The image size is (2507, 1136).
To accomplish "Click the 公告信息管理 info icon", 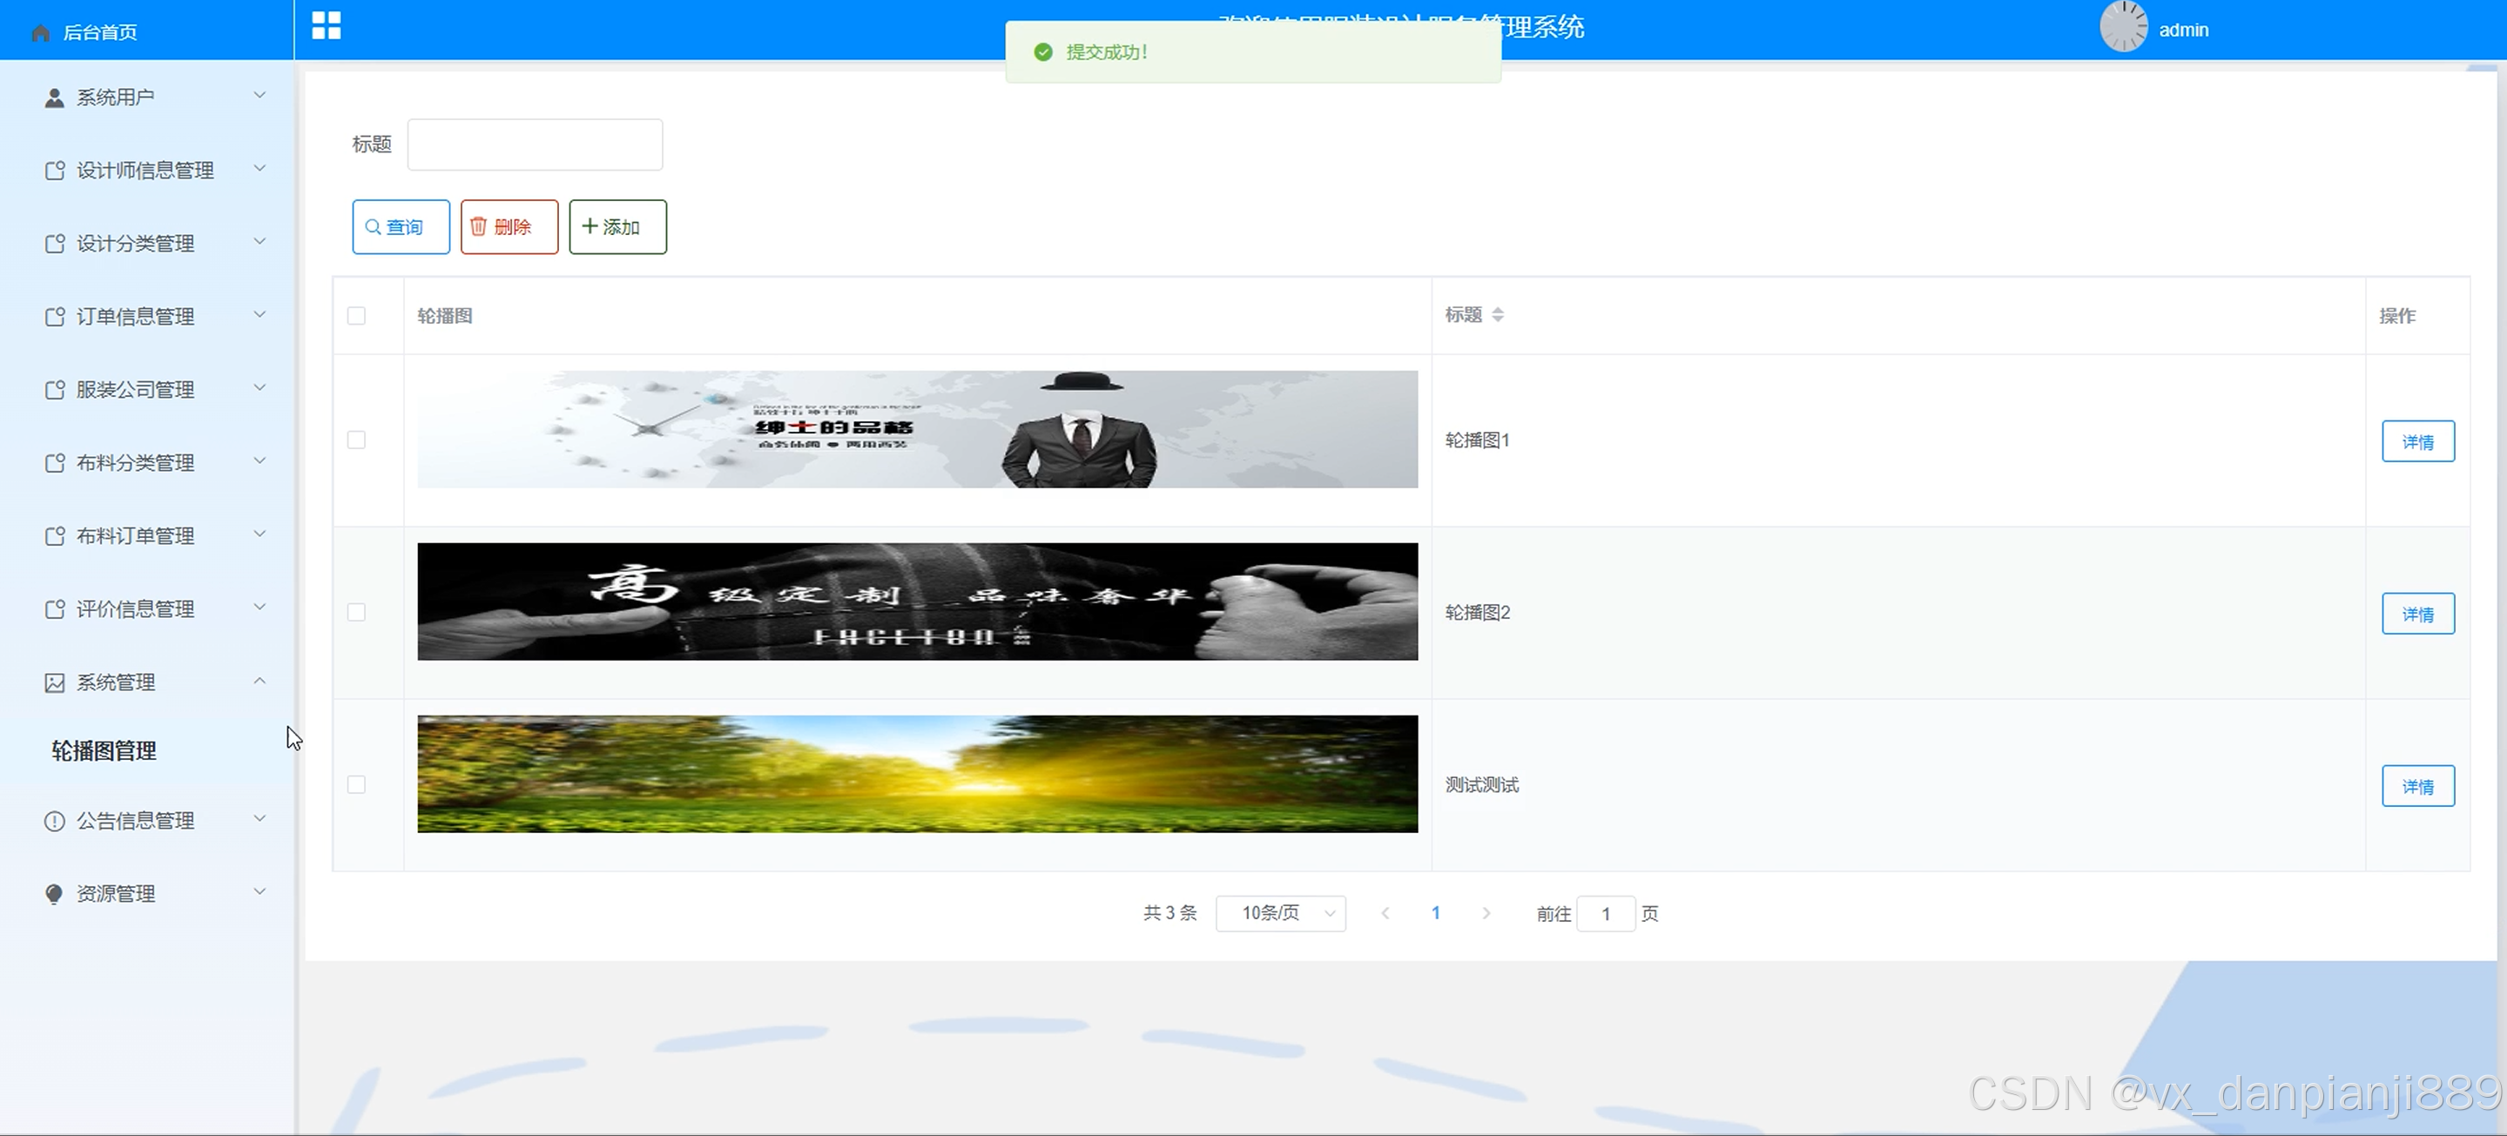I will 55,821.
